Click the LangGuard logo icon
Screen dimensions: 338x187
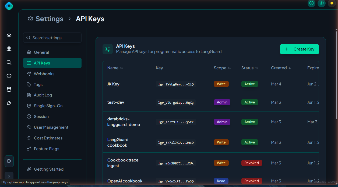(x=9, y=6)
